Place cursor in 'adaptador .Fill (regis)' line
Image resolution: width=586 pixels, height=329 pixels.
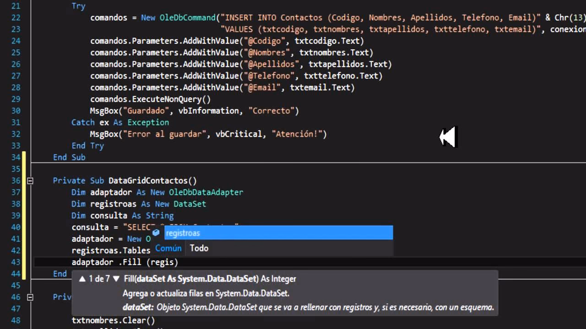coord(125,262)
